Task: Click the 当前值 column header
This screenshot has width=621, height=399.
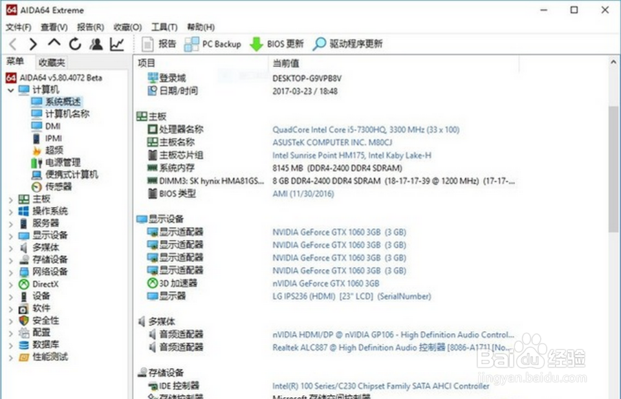Action: click(x=394, y=63)
